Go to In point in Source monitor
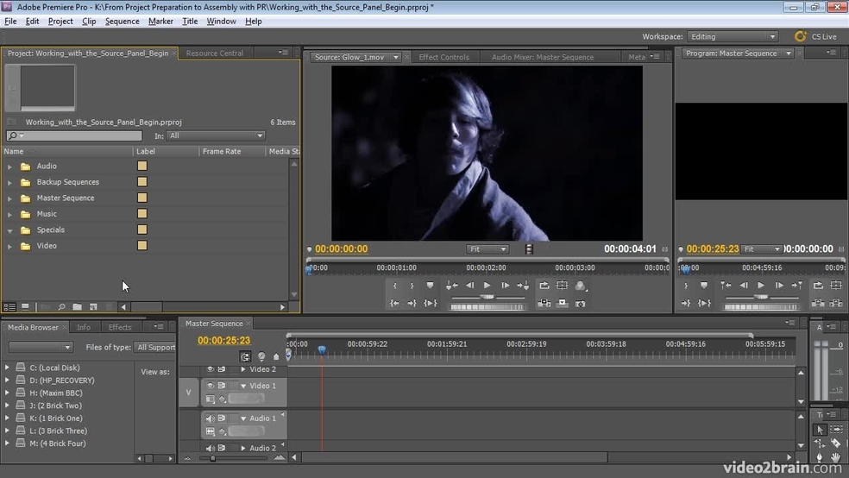Image resolution: width=849 pixels, height=478 pixels. [394, 303]
